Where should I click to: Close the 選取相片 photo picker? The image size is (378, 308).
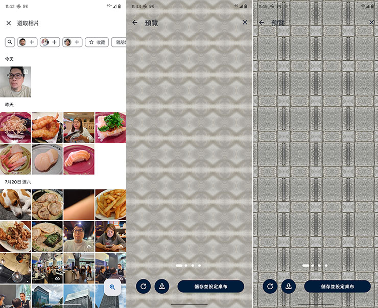pos(9,23)
